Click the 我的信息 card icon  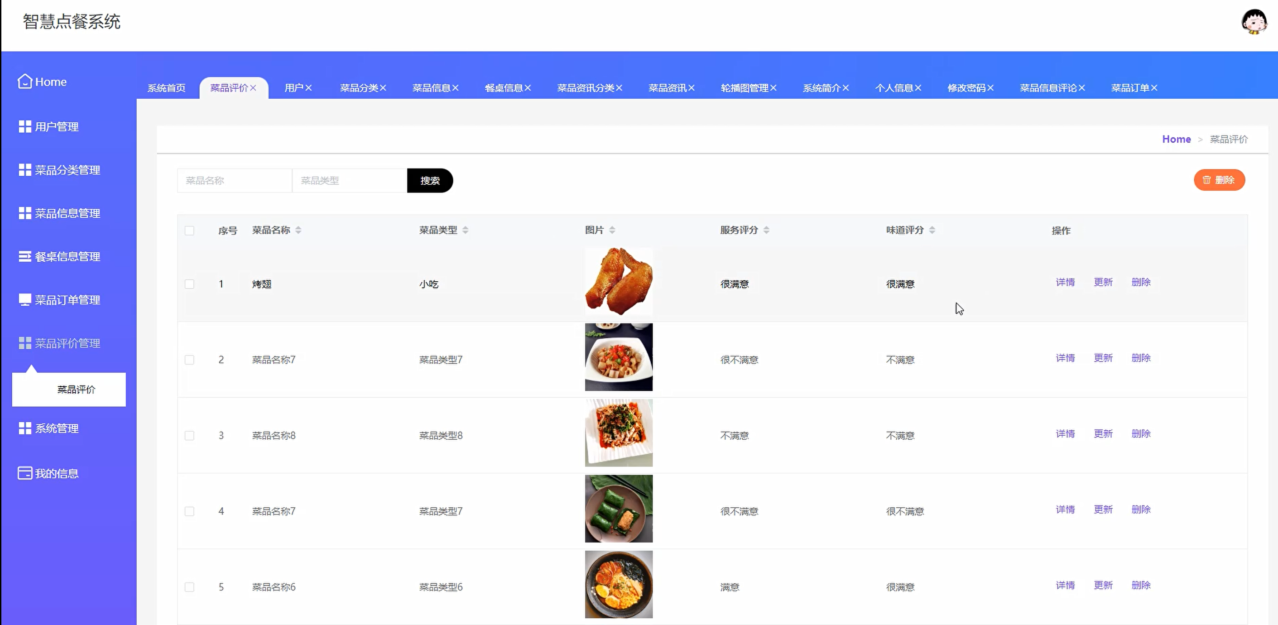pyautogui.click(x=25, y=473)
